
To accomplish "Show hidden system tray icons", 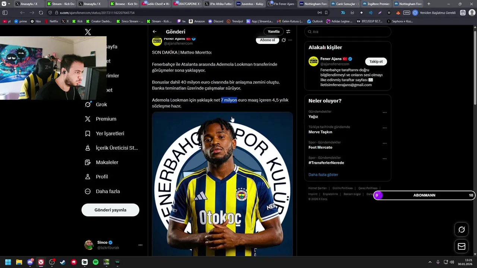I will click(430, 262).
